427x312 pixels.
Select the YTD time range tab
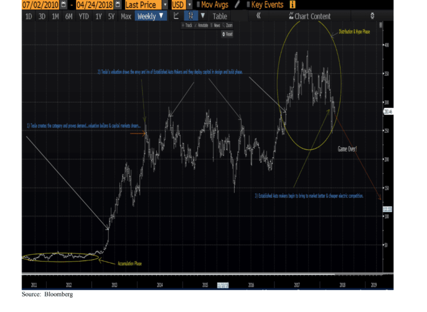[82, 16]
